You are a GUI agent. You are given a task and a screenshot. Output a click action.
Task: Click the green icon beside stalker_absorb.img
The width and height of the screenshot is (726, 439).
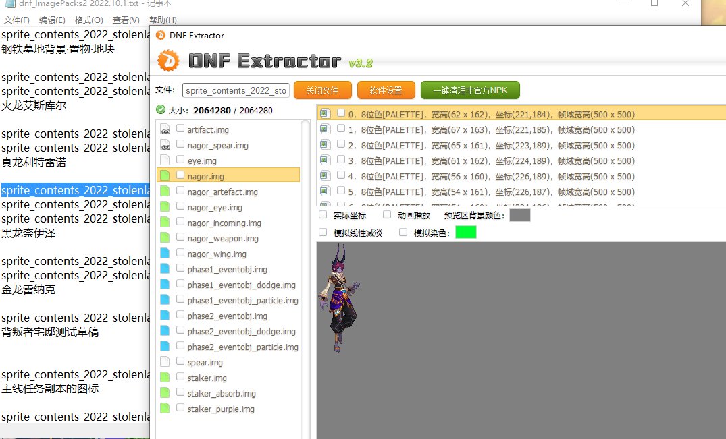coord(165,393)
